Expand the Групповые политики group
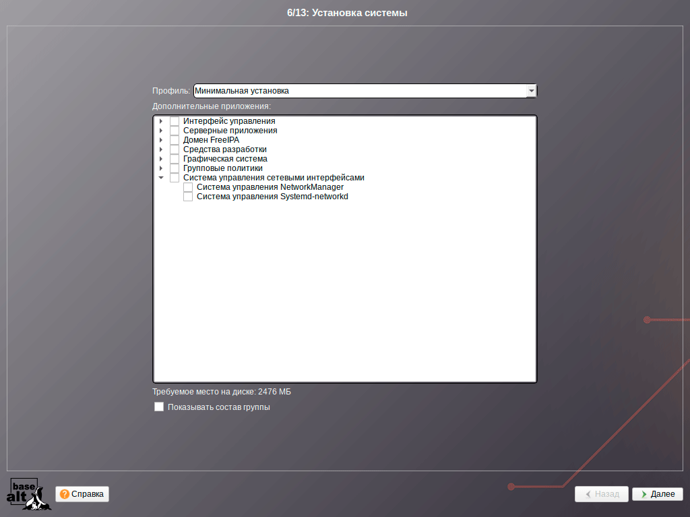Viewport: 690px width, 517px height. coord(161,168)
